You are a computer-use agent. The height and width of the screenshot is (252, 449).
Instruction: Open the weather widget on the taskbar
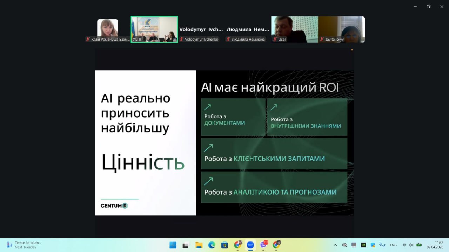click(25, 245)
